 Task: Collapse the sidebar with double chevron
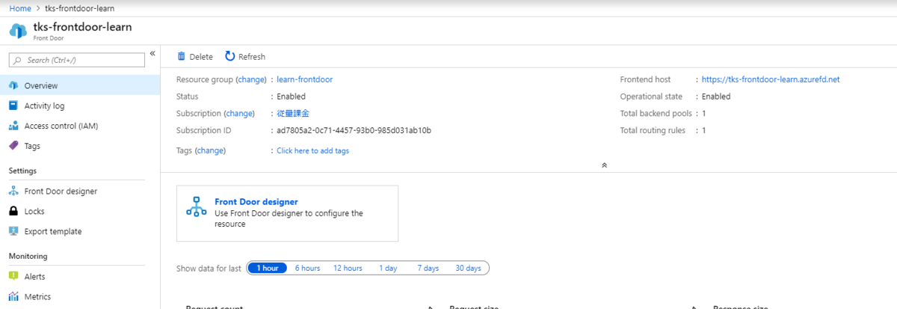click(152, 53)
